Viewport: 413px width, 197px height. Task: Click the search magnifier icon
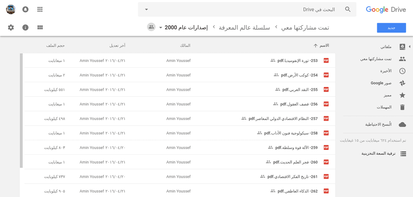[x=348, y=9]
